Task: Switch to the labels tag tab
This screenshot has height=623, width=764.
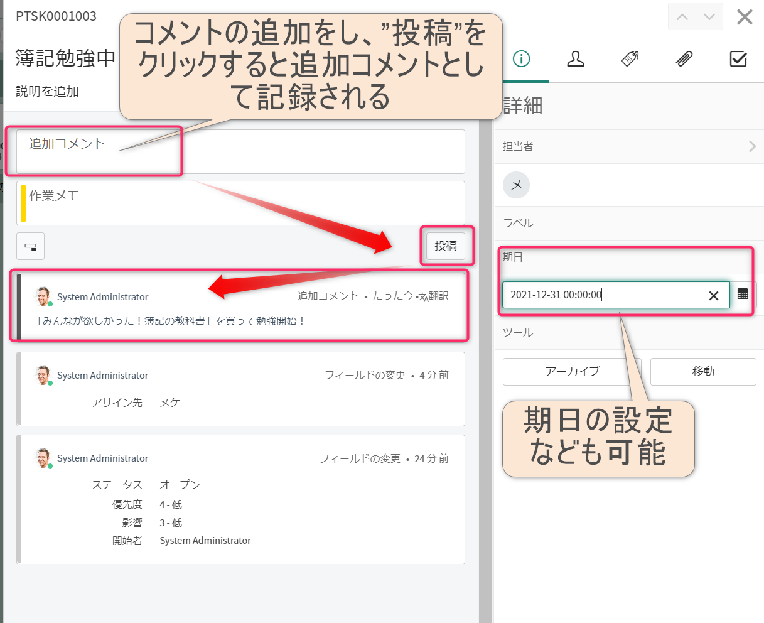Action: click(629, 60)
